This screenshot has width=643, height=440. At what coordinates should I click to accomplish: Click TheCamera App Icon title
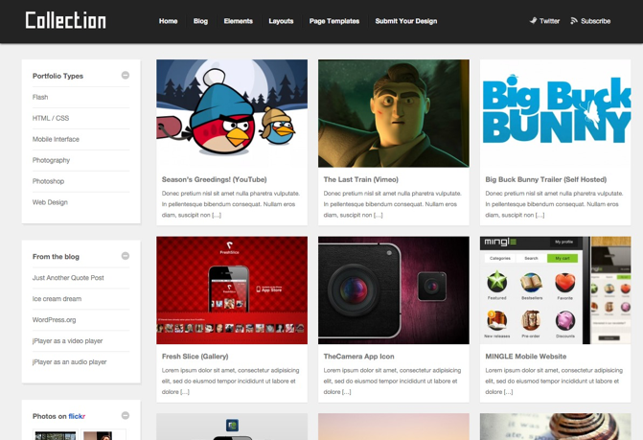358,357
